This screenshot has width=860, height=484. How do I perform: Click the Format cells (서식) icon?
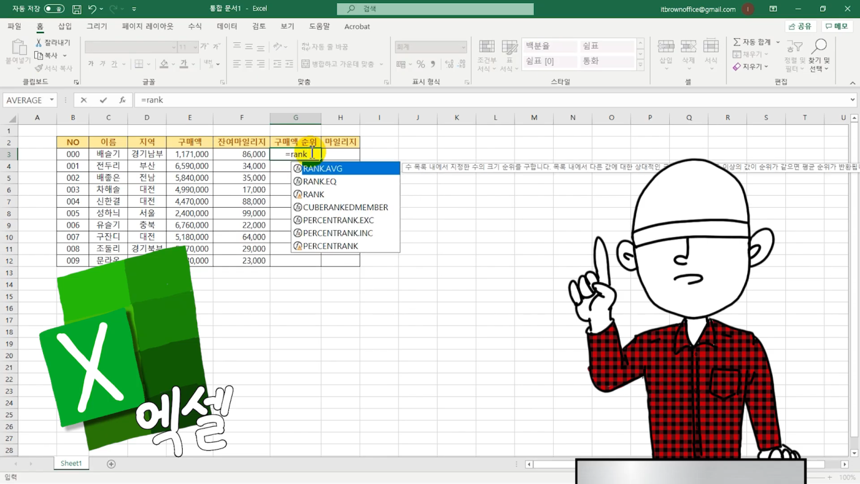tap(711, 47)
